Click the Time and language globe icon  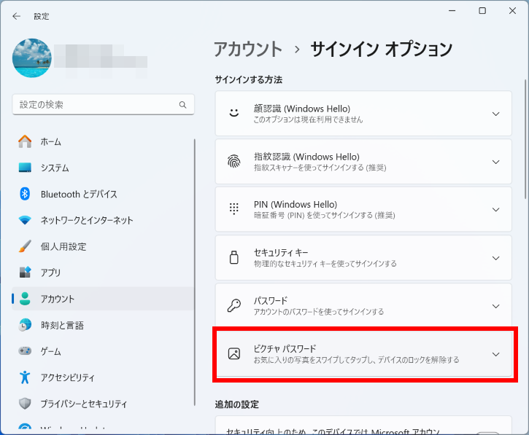click(25, 325)
